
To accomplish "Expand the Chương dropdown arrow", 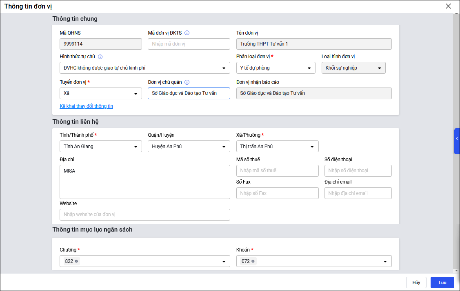I will (x=224, y=261).
